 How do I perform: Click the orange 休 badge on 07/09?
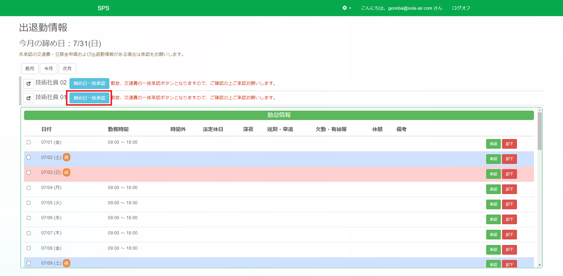point(67,263)
